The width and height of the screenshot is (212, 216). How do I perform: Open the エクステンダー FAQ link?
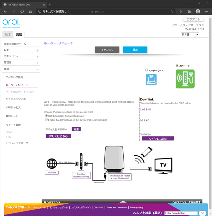81,208
